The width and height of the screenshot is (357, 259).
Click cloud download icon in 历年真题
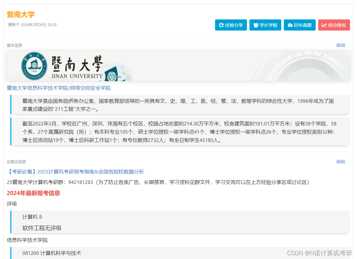[x=290, y=25]
